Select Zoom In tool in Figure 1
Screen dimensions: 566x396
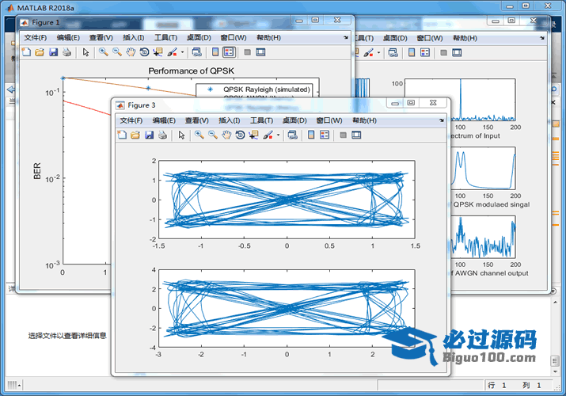point(104,52)
